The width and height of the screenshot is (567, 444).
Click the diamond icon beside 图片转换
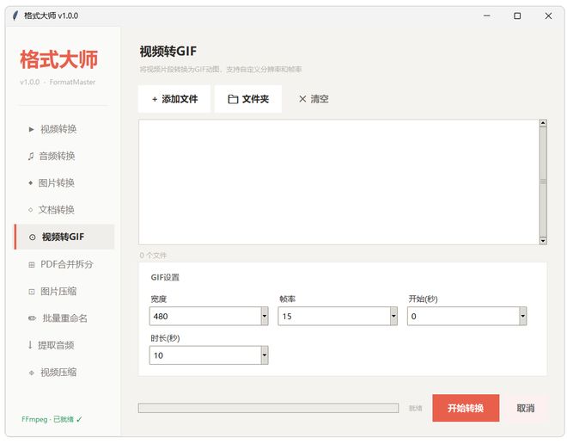30,183
